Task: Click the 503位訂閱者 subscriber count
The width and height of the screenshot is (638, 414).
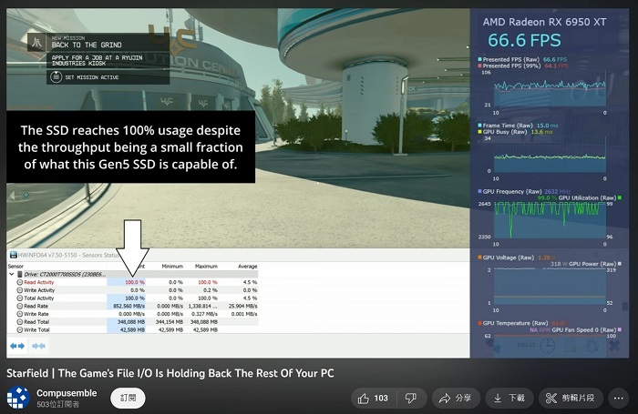Action: pos(57,405)
